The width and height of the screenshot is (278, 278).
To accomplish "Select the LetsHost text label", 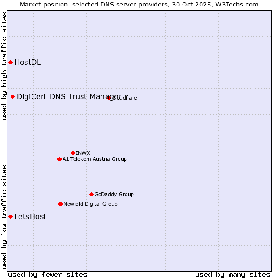I will [30, 217].
